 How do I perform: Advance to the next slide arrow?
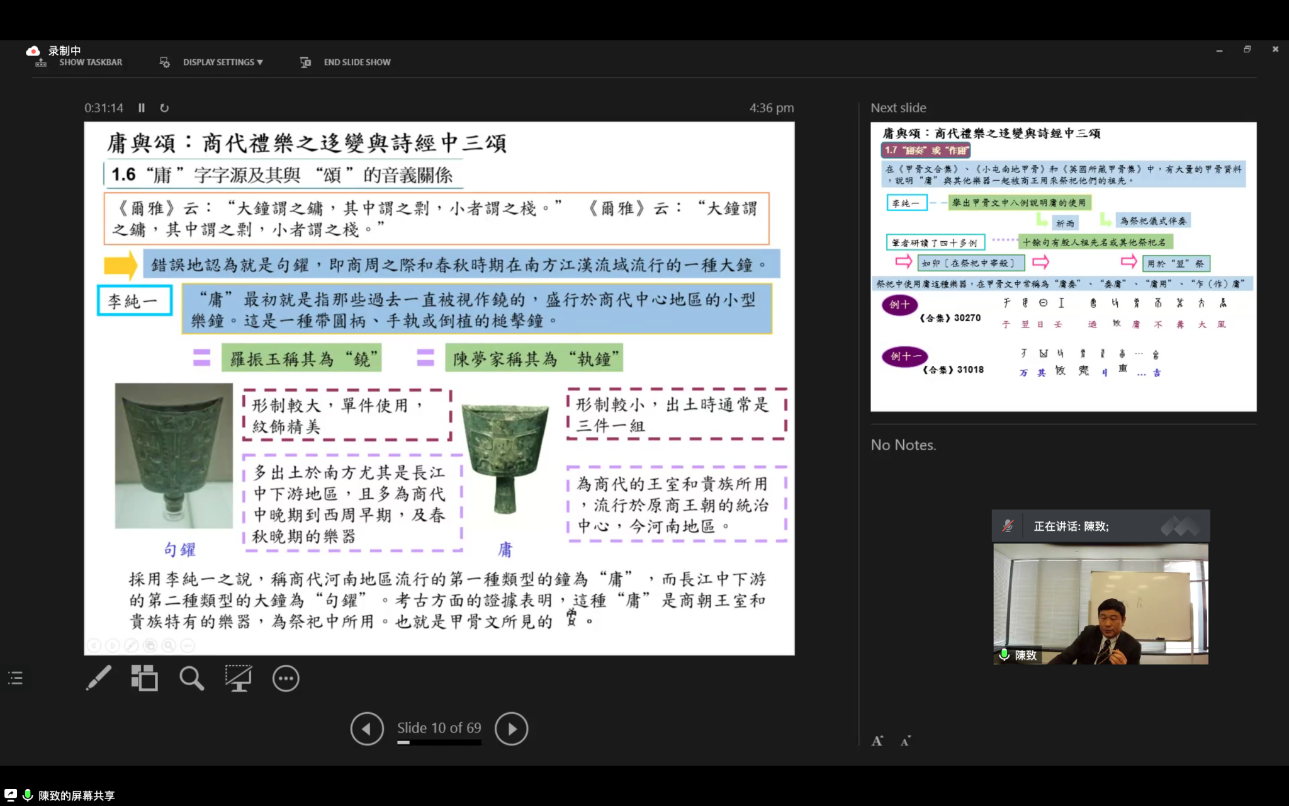coord(511,729)
